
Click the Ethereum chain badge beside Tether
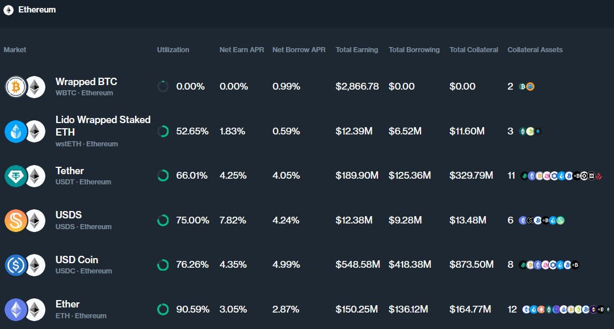[35, 176]
